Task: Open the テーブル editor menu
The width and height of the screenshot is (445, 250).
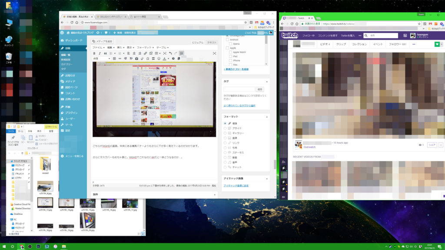Action: tap(163, 47)
